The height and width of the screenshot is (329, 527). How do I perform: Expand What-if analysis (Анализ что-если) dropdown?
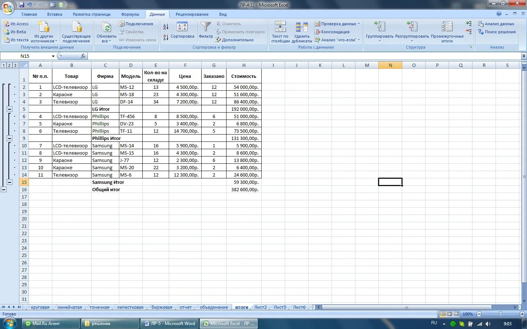tap(359, 40)
